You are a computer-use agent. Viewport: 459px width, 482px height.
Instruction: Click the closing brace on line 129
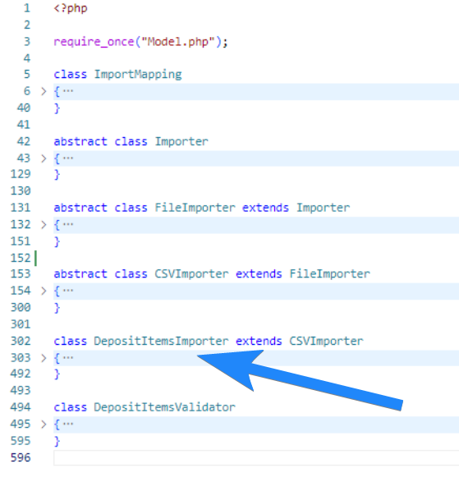pos(57,175)
